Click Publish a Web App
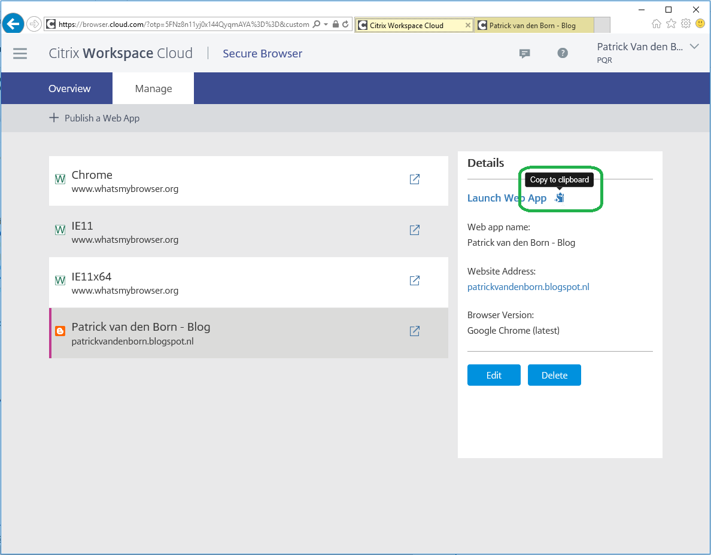 coord(95,118)
